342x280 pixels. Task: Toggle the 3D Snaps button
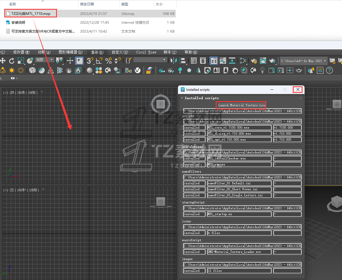click(90, 61)
